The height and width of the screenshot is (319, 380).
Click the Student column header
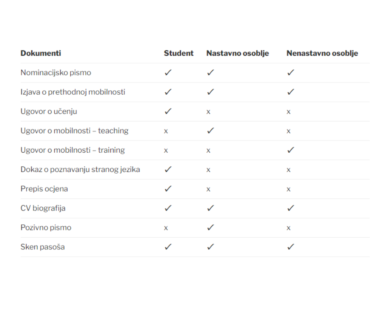click(179, 53)
